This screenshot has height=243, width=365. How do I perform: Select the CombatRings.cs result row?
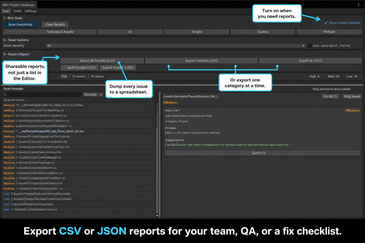(x=78, y=110)
